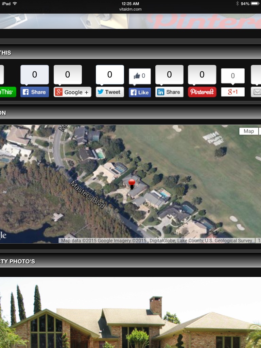The image size is (261, 348).
Task: Tap the 12:25 AM clock
Action: [x=130, y=3]
